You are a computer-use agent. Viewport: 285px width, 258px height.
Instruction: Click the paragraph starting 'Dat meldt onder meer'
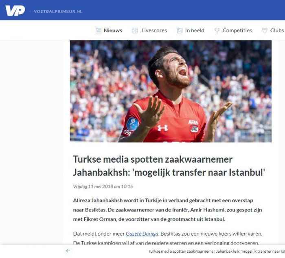(168, 238)
